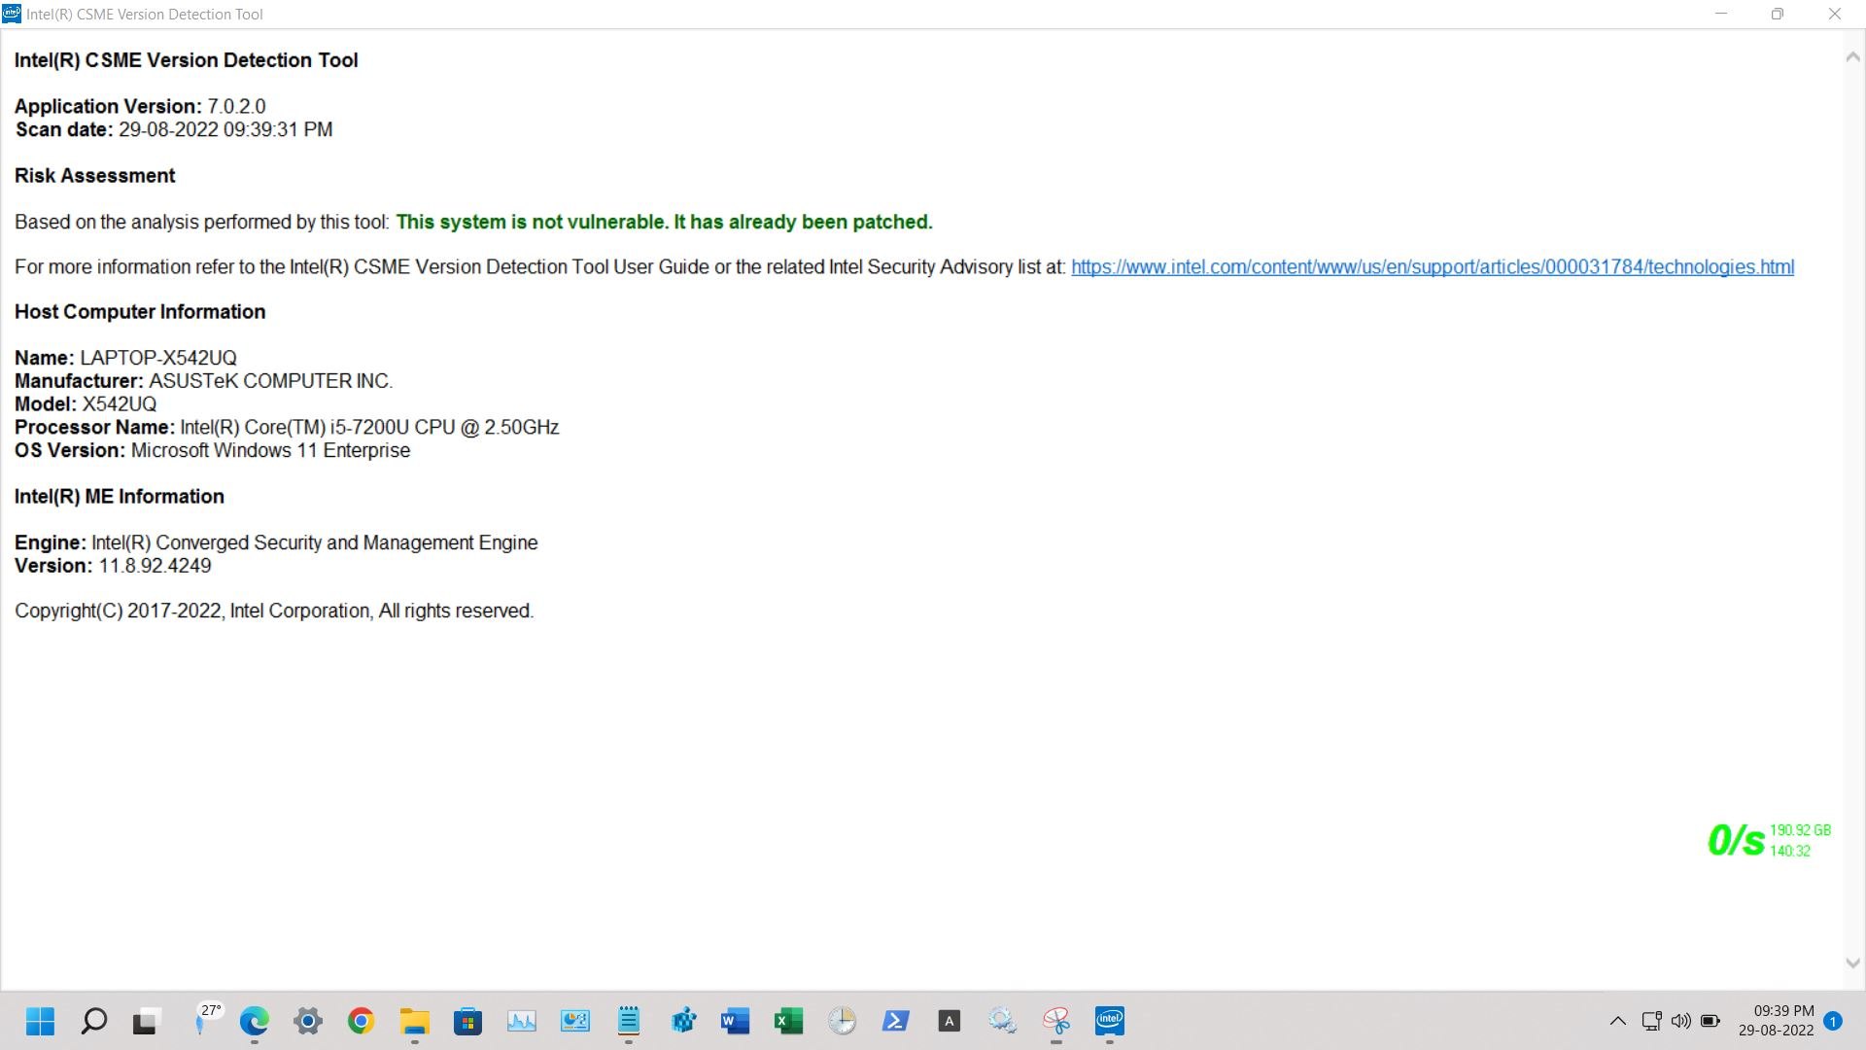Open the clock and date 09:39 PM
The image size is (1866, 1050).
click(x=1777, y=1021)
